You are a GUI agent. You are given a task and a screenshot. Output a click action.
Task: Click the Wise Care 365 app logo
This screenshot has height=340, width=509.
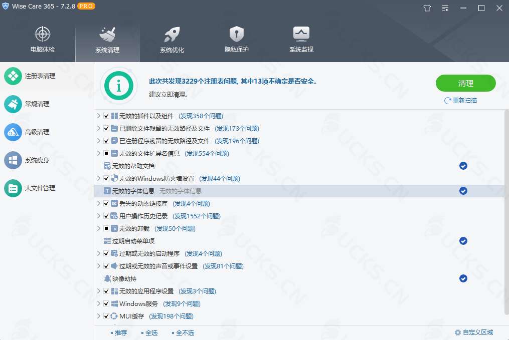coord(6,6)
